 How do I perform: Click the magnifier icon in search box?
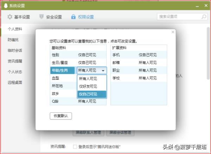tap(204, 17)
